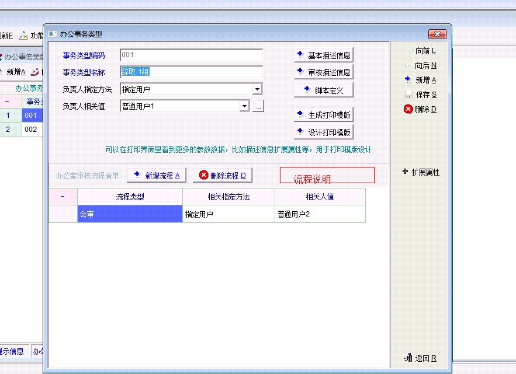This screenshot has width=516, height=374.
Task: Save record with 保存 S
Action: 408,95
